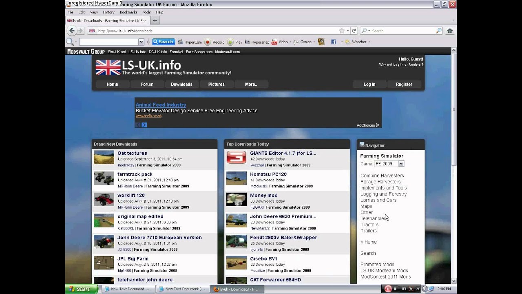Open the Windows Start button

click(x=82, y=289)
